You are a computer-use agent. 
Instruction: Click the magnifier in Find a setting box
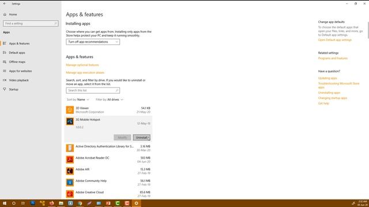tap(55, 24)
